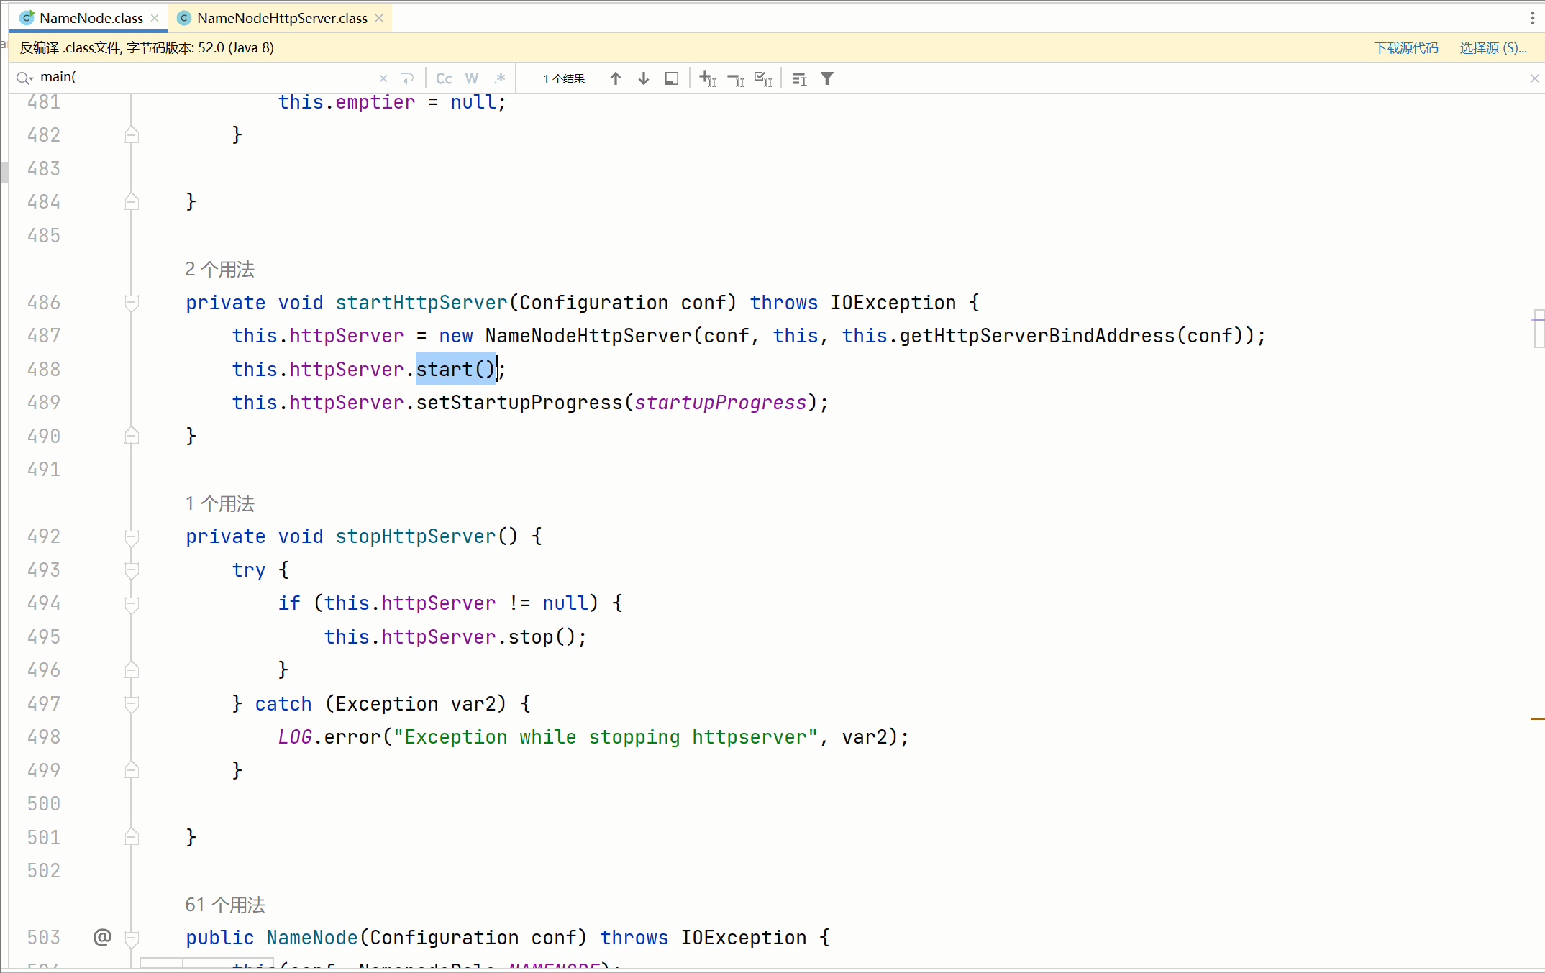Click the search text field containing main(
This screenshot has width=1545, height=973.
201,77
